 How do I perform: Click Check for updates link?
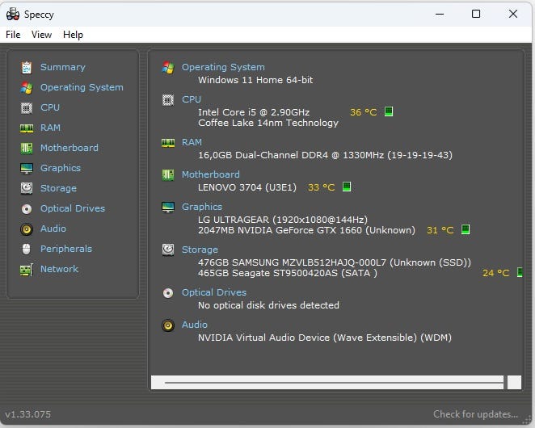tap(475, 414)
